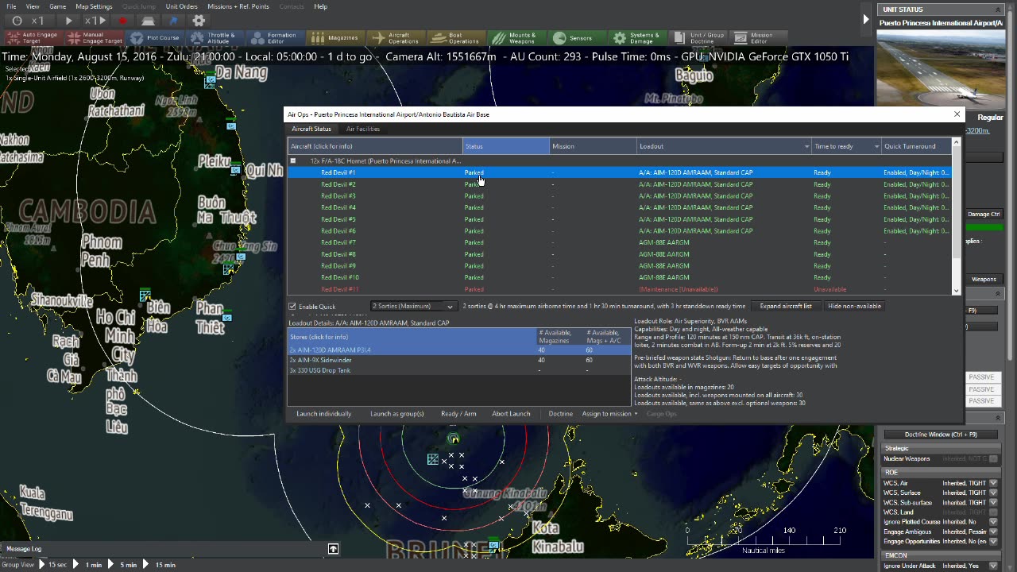
Task: Sort by Status column header
Action: (506, 146)
